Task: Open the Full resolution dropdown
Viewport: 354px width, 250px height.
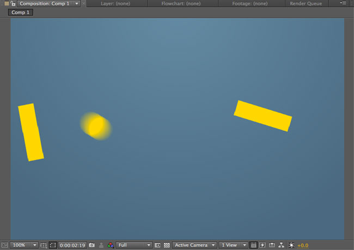Action: 134,245
